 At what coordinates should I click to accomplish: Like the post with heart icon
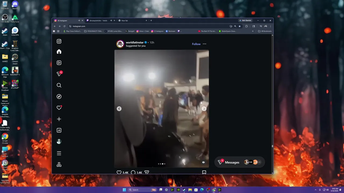[x=119, y=172]
